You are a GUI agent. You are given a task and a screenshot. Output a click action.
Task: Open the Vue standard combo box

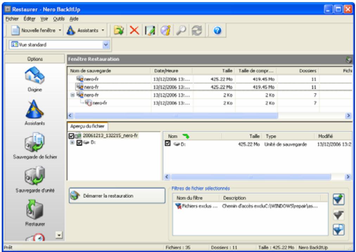(59, 45)
